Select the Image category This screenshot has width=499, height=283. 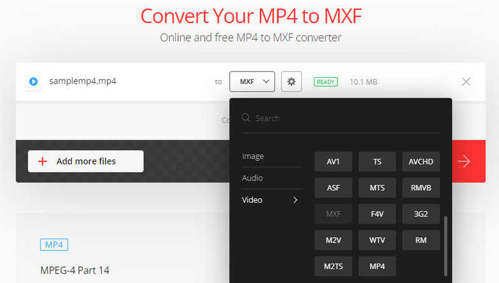[253, 156]
